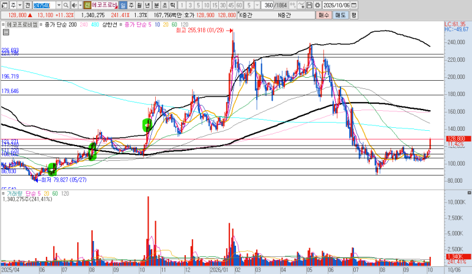472x274 pixels.
Task: Click the stock name 에코프로비 box
Action: pyautogui.click(x=105, y=5)
